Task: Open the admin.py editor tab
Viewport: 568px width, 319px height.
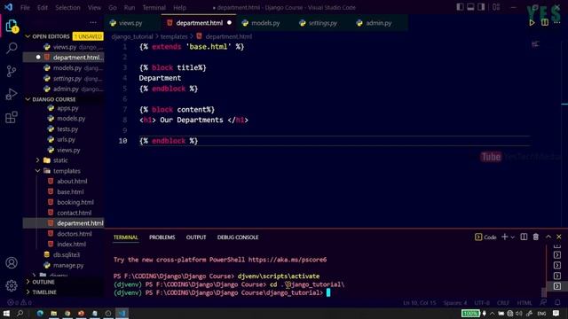Action: click(x=378, y=23)
